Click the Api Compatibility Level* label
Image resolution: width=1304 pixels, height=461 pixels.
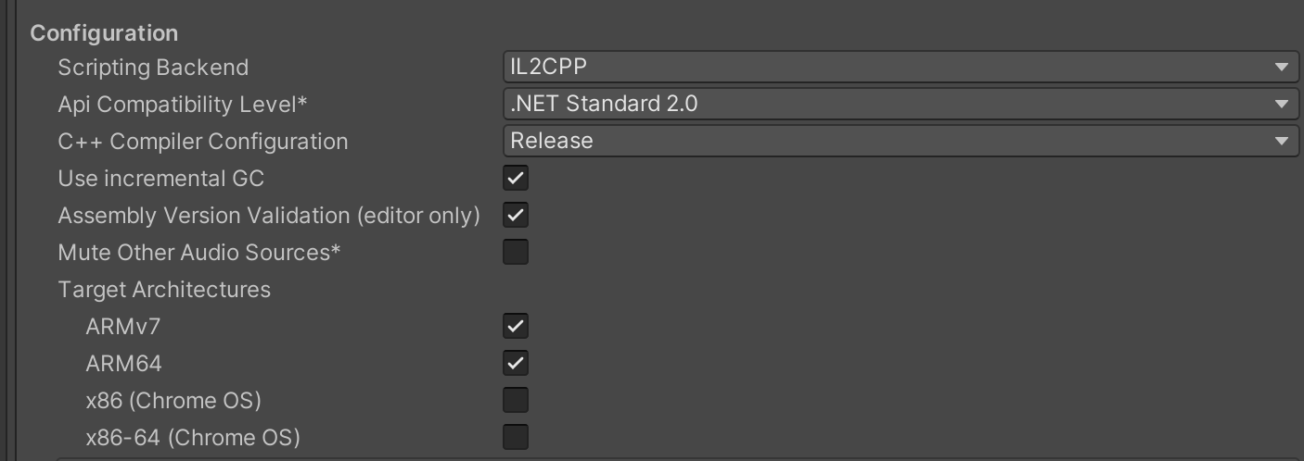coord(182,105)
